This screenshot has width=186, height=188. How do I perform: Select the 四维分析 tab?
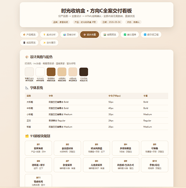point(70,35)
